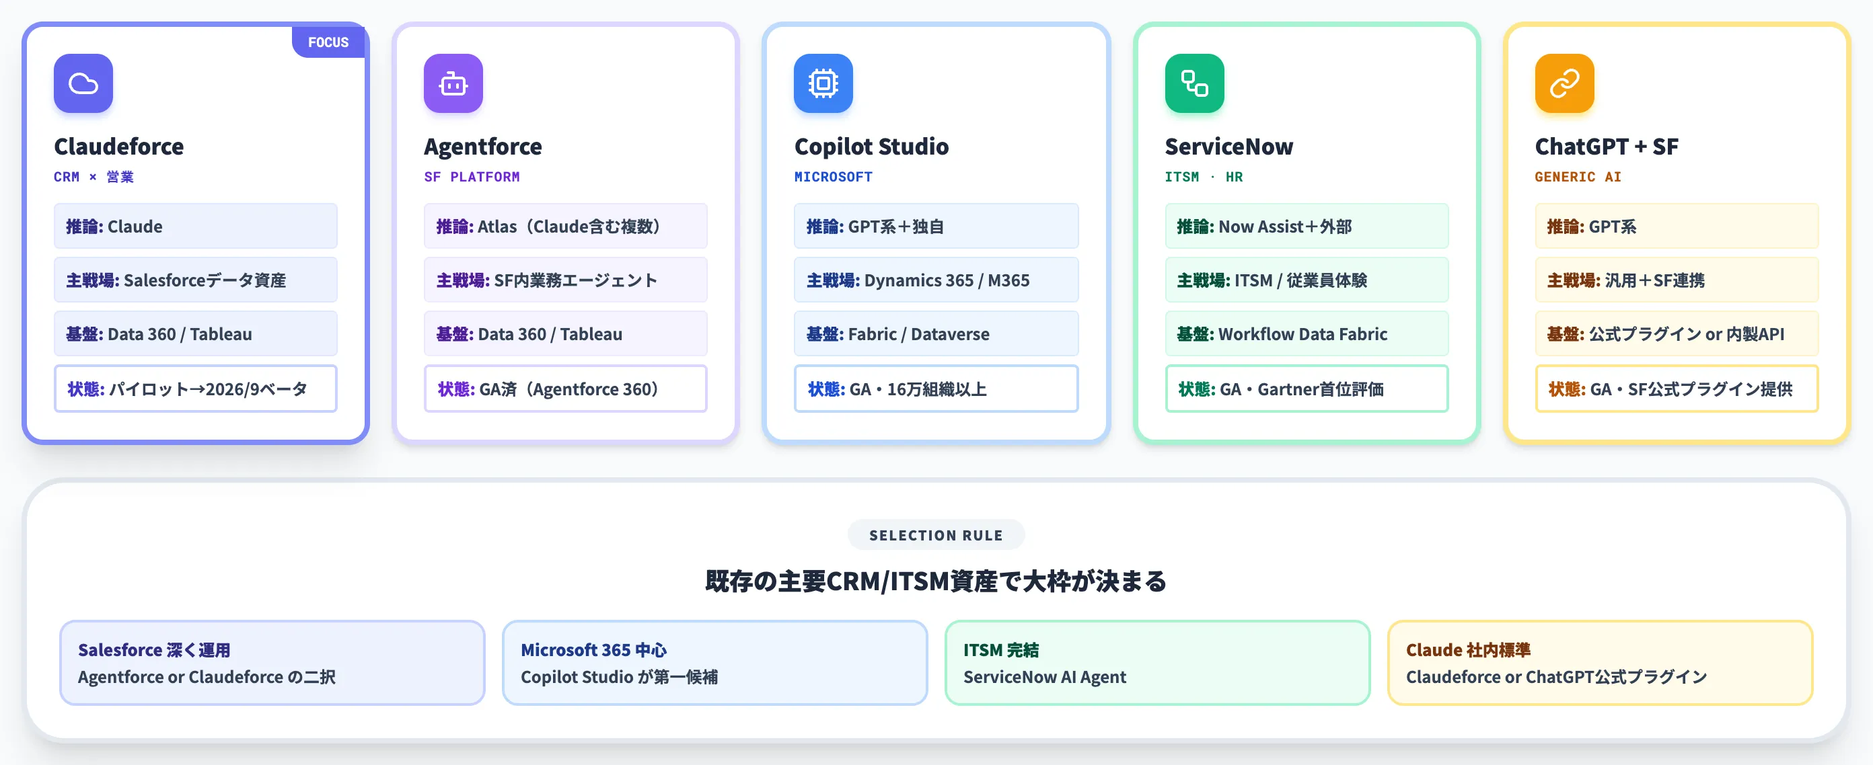Click '状態: GA・16万組織以上' row
The height and width of the screenshot is (765, 1873).
936,389
